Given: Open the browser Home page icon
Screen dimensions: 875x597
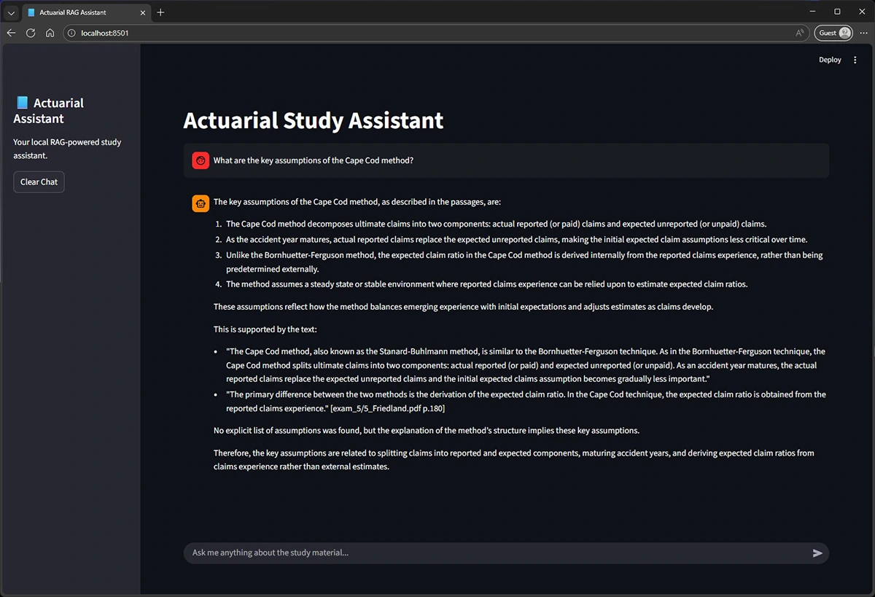Looking at the screenshot, I should (x=49, y=33).
